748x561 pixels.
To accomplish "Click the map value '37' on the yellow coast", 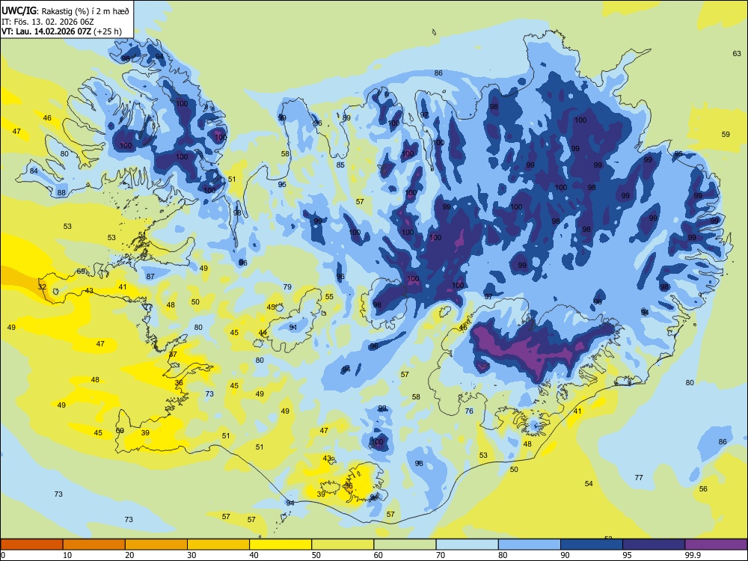I will pyautogui.click(x=173, y=355).
